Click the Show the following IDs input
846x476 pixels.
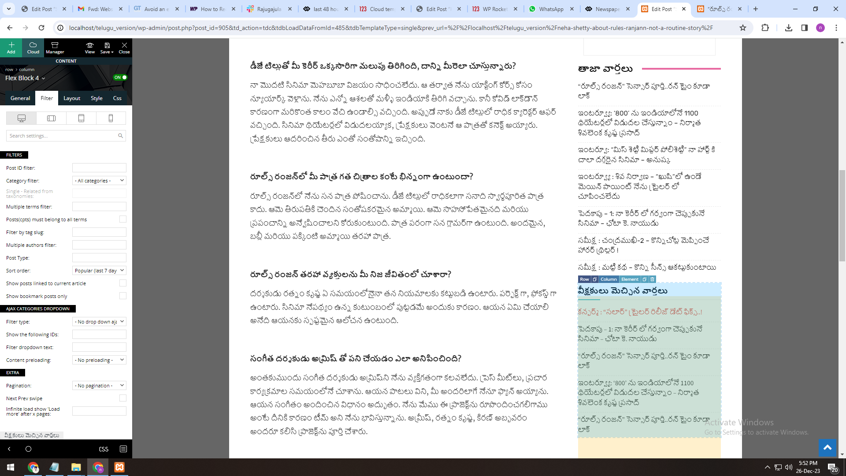pyautogui.click(x=99, y=335)
